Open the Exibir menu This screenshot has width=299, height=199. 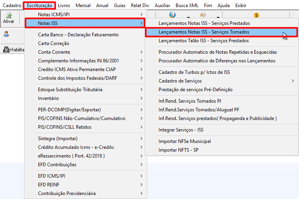click(x=241, y=6)
